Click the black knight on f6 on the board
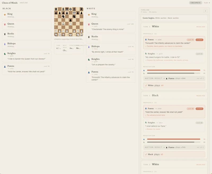Viewport: 212px width, 174px height. click(x=74, y=16)
